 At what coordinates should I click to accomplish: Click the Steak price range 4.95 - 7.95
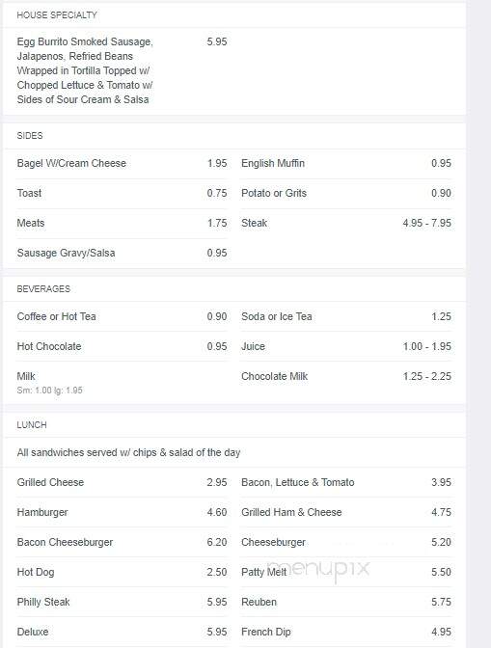tap(427, 223)
